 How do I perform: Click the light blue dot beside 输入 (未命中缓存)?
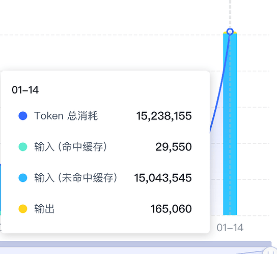pyautogui.click(x=23, y=178)
